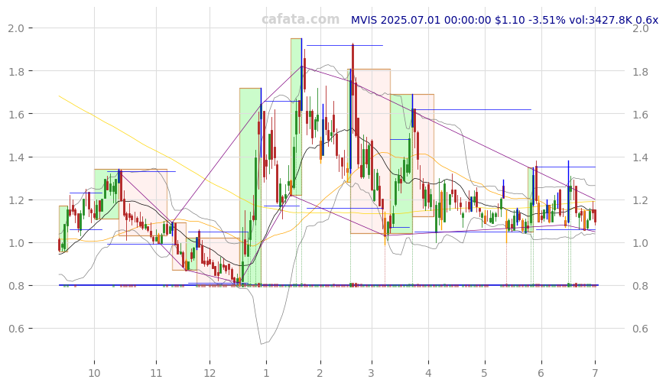The image size is (666, 386).
Task: Select the 1.0 label on left axis
Action: [16, 243]
